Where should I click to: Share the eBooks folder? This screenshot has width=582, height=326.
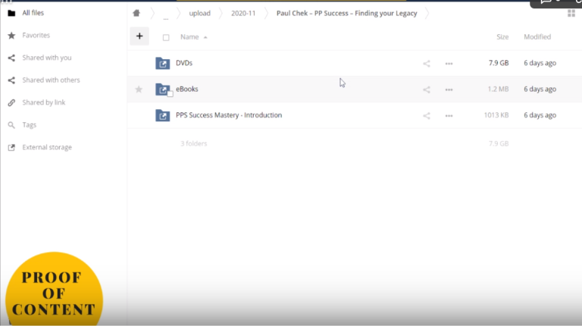pyautogui.click(x=427, y=89)
